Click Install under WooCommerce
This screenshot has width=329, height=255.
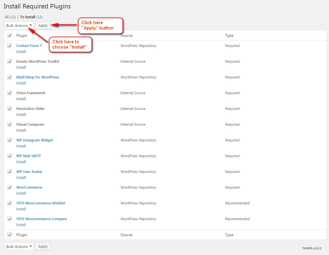21,193
